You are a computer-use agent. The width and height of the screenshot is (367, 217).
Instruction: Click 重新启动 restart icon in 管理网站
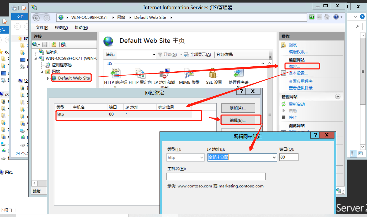point(284,104)
